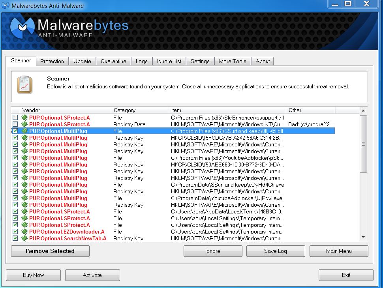
Task: Click bug icon of AppData Temp 48B8C10 row
Action: coord(24,211)
